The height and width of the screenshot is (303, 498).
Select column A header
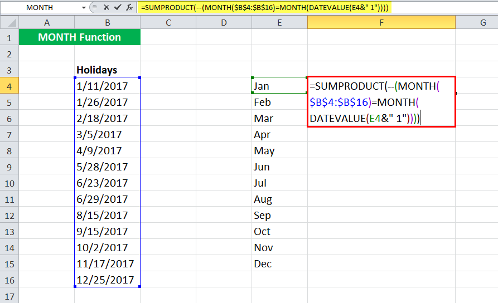click(x=47, y=22)
